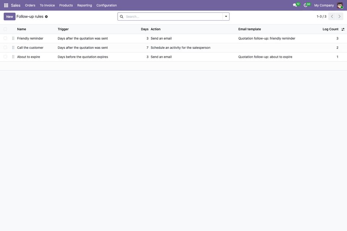This screenshot has width=347, height=231.
Task: Select the Call the customer row checkbox
Action: pyautogui.click(x=5, y=48)
